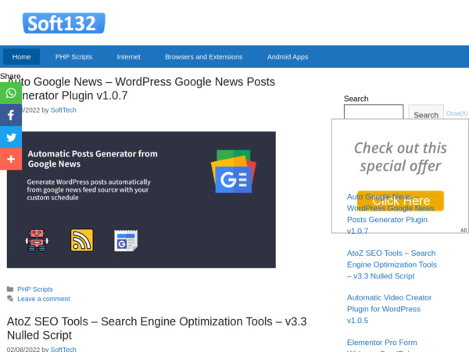Click the Soft132 site logo
The width and height of the screenshot is (469, 352).
pos(63,23)
